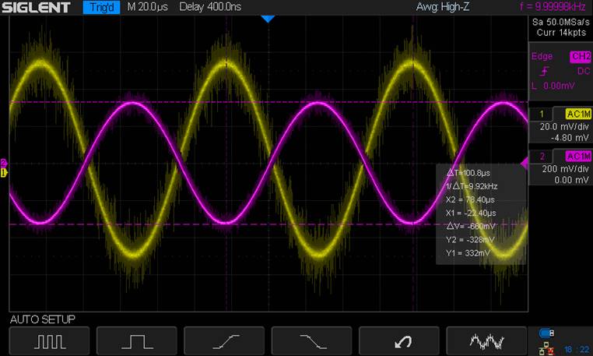Click the 20.0 mV/div scale value
The height and width of the screenshot is (356, 593).
pos(564,127)
